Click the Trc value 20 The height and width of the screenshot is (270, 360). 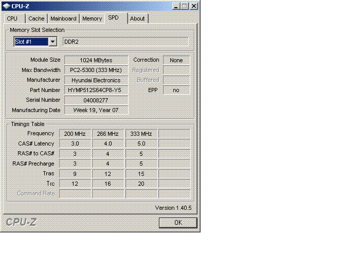click(141, 184)
